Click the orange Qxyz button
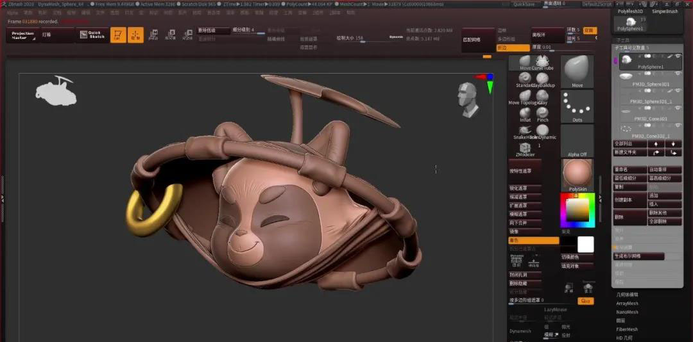Image resolution: width=693 pixels, height=342 pixels. [x=585, y=301]
